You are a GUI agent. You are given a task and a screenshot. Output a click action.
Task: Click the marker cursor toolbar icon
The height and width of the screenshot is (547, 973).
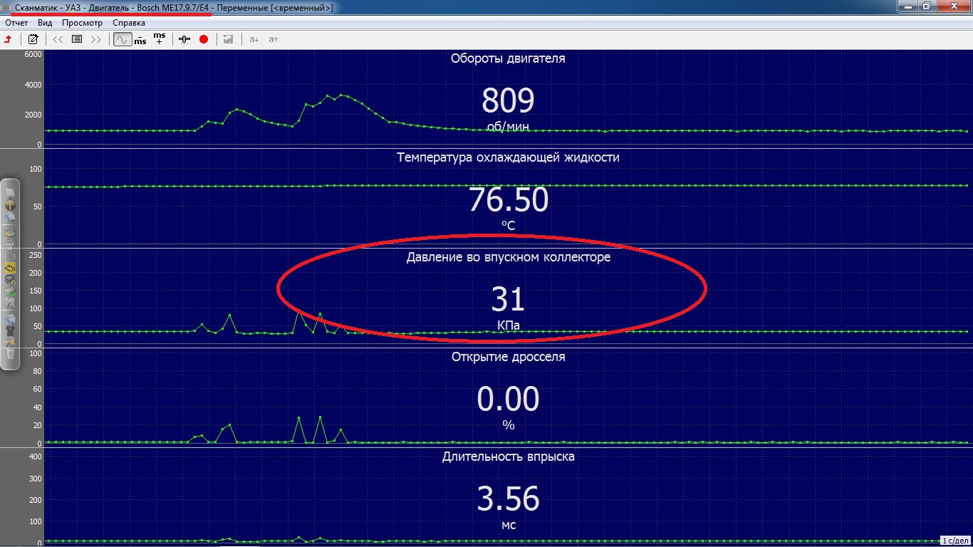coord(185,39)
